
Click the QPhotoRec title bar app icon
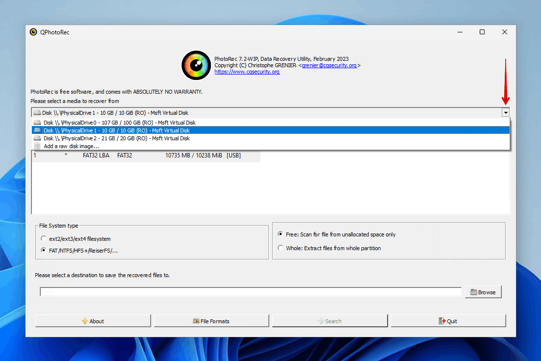33,32
